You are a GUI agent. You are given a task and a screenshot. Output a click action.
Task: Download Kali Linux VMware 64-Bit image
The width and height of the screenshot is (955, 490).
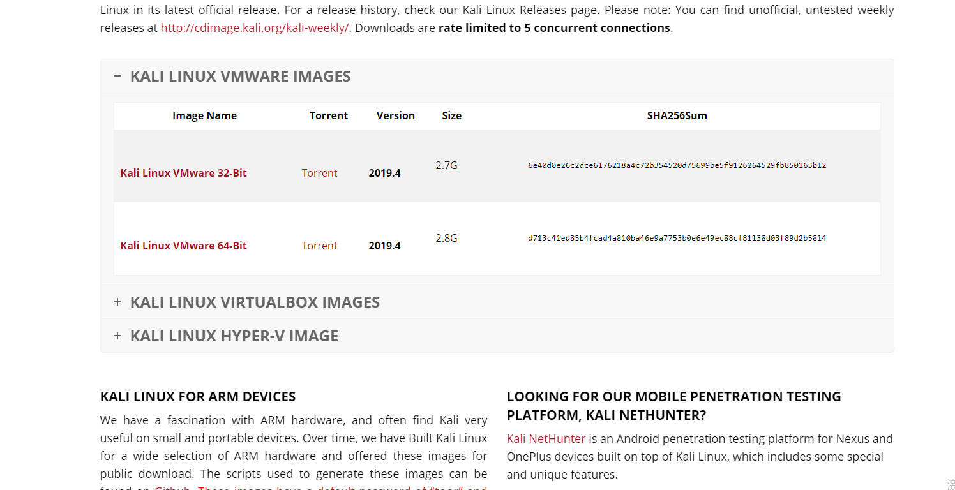183,246
